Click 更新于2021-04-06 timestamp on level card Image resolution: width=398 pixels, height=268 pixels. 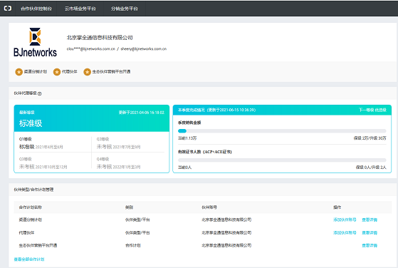tap(142, 113)
